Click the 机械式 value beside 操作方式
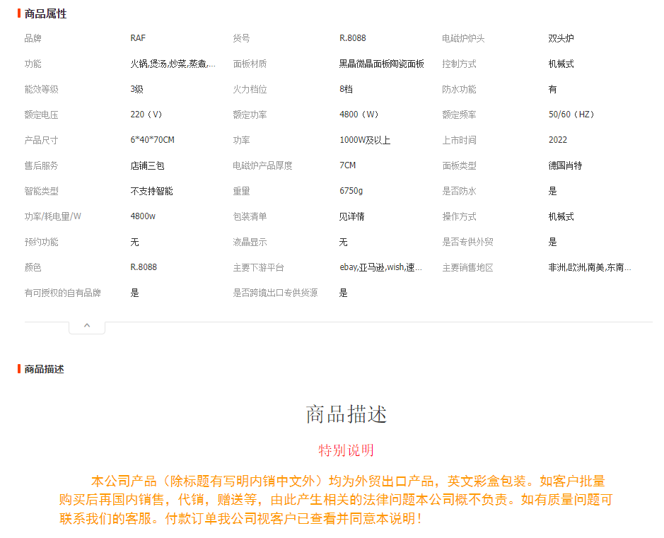The width and height of the screenshot is (664, 538). click(561, 217)
